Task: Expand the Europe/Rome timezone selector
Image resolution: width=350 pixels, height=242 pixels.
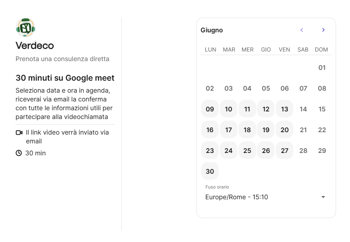Action: tap(266, 197)
